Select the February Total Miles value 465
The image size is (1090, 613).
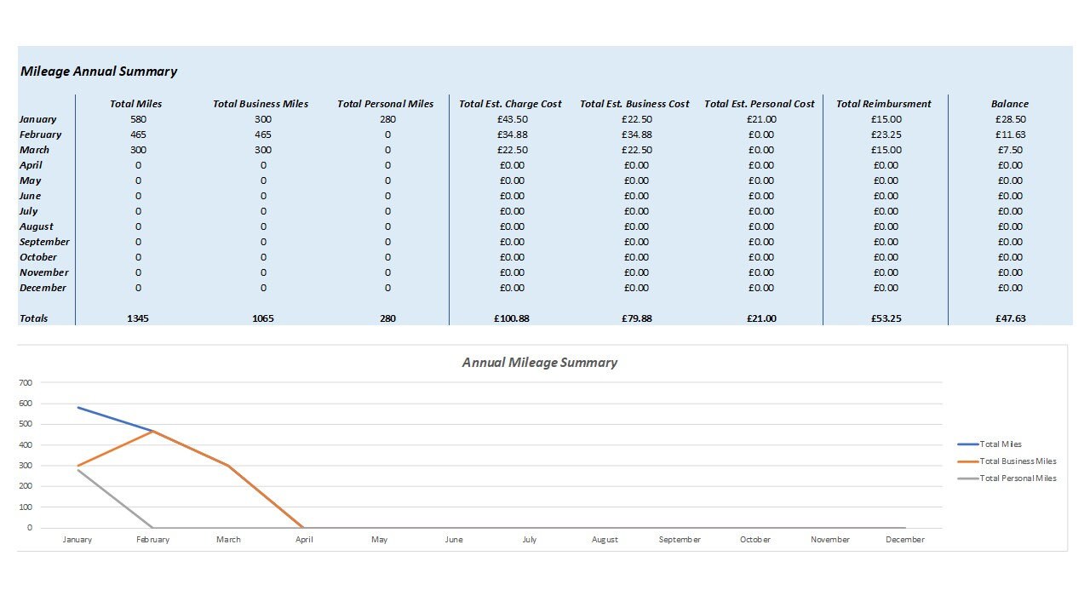tap(137, 135)
